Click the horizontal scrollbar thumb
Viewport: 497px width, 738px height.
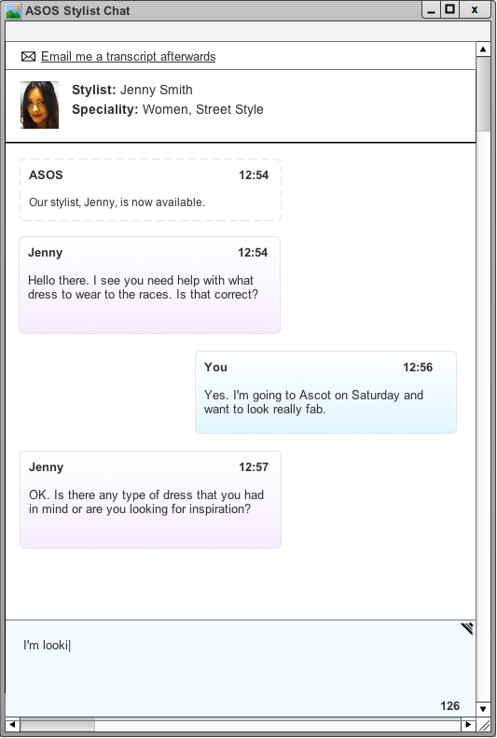[x=58, y=724]
